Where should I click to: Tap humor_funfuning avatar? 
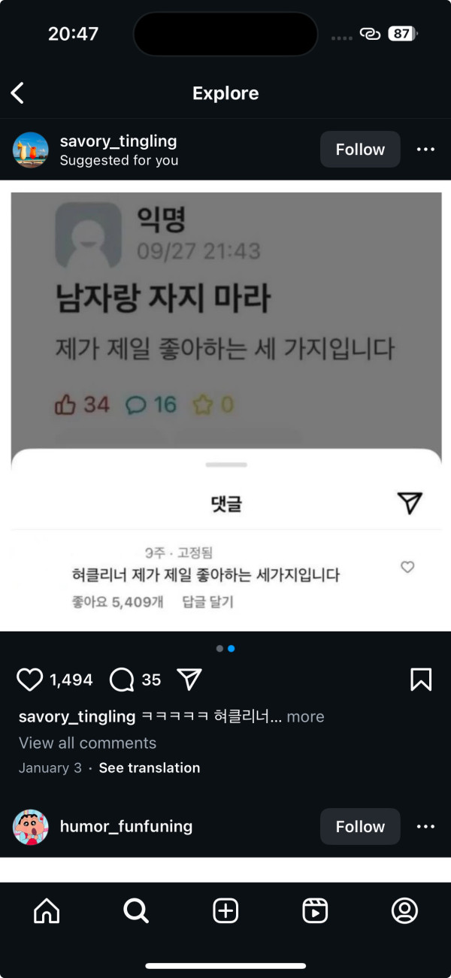coord(31,827)
